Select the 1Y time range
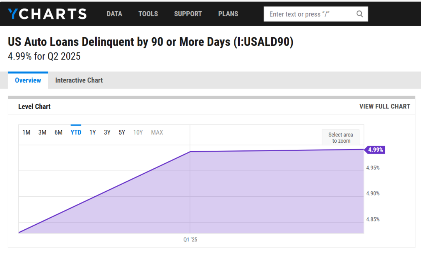The image size is (421, 255). 92,133
